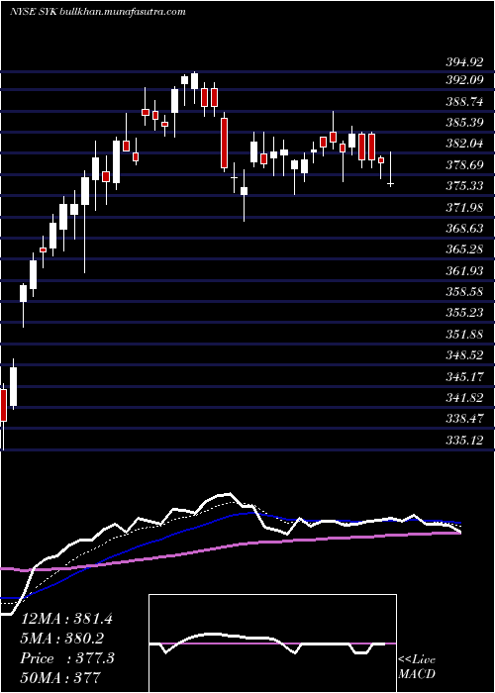
Task: Click the 335.12 lowest price label
Action: click(464, 440)
